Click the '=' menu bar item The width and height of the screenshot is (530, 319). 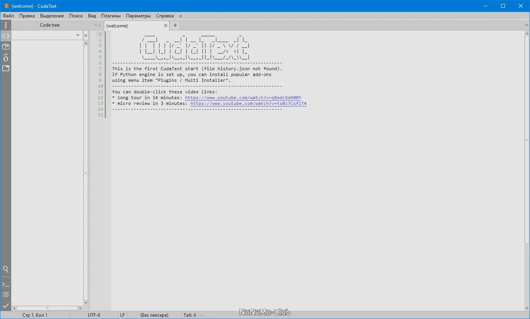click(x=180, y=16)
